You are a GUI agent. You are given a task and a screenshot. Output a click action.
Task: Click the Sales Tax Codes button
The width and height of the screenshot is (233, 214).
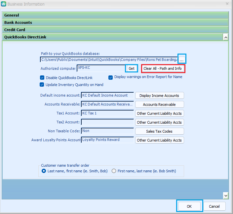click(x=159, y=131)
